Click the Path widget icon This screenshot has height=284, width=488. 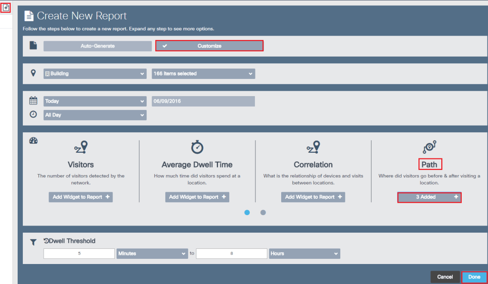point(429,147)
